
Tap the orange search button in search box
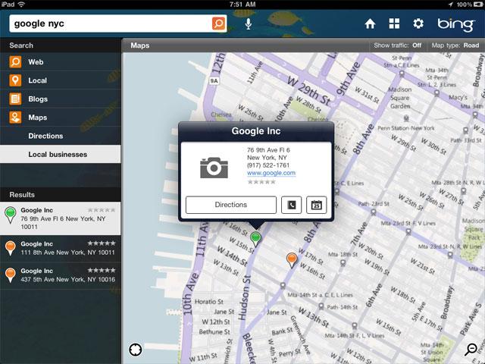pyautogui.click(x=218, y=24)
